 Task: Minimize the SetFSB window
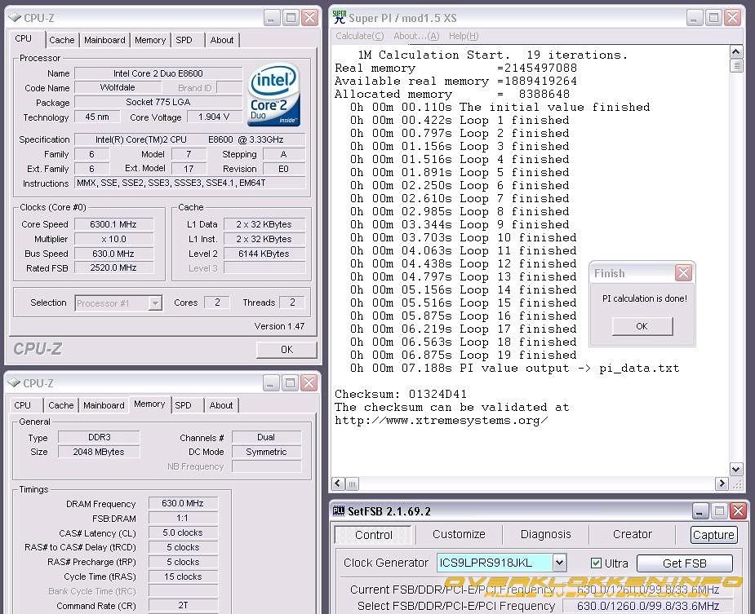click(x=699, y=510)
